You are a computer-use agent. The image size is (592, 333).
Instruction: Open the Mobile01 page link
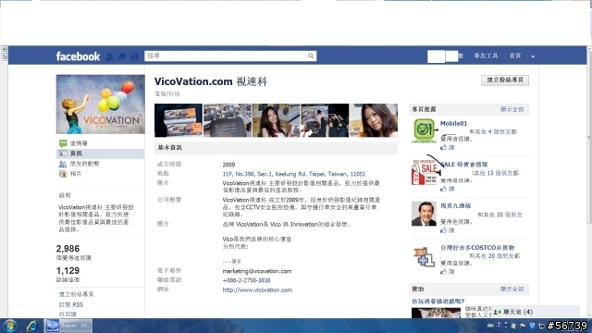453,123
